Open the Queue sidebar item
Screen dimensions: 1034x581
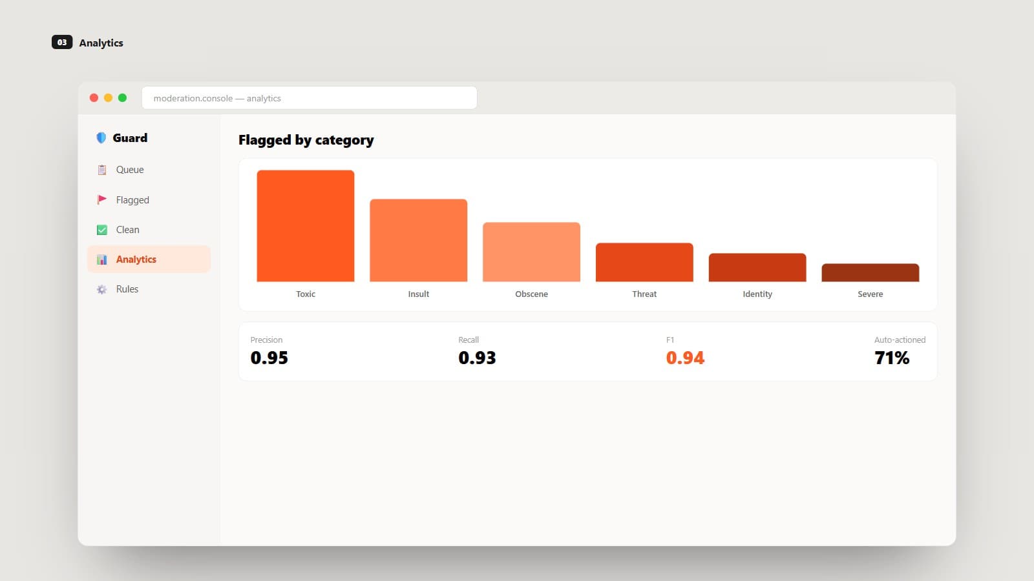pyautogui.click(x=149, y=170)
